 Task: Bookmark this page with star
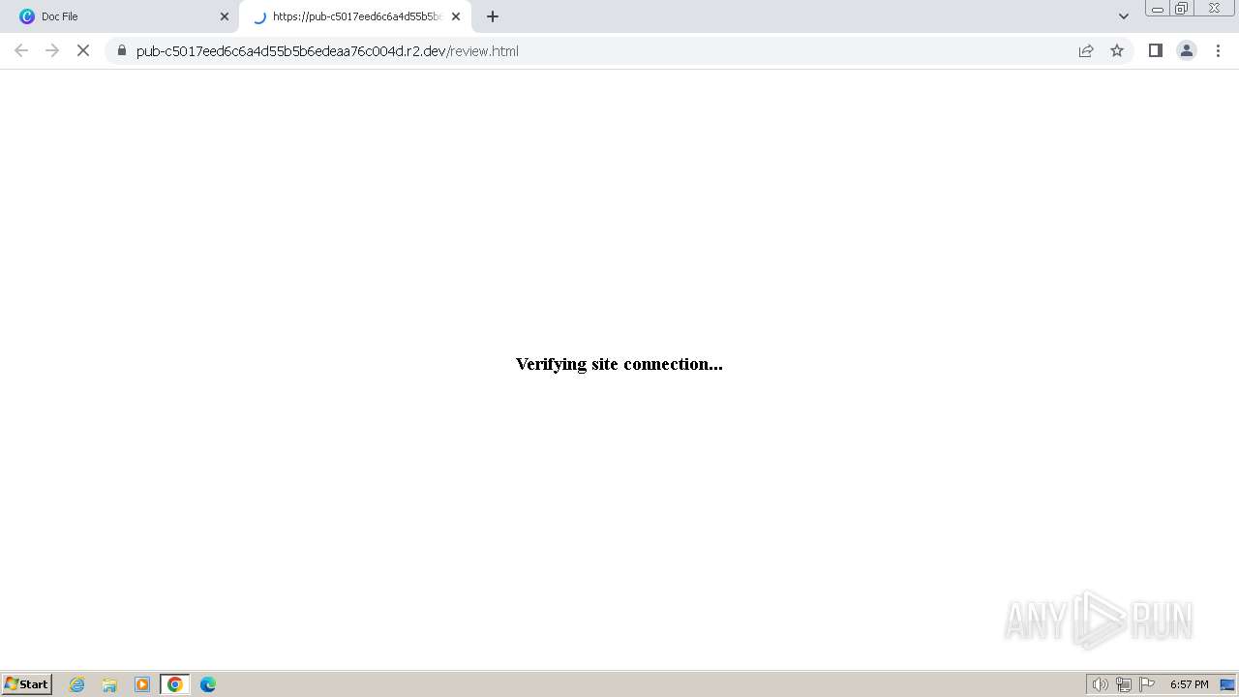click(x=1117, y=50)
